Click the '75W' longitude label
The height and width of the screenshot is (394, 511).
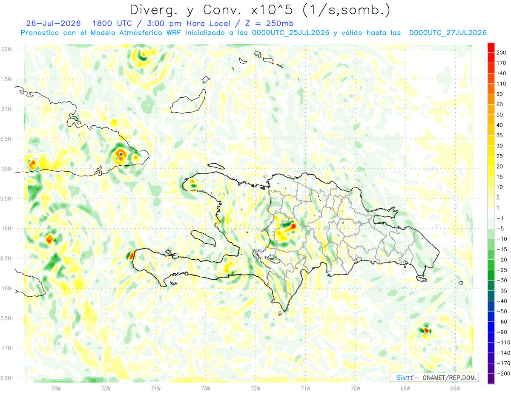(x=106, y=388)
